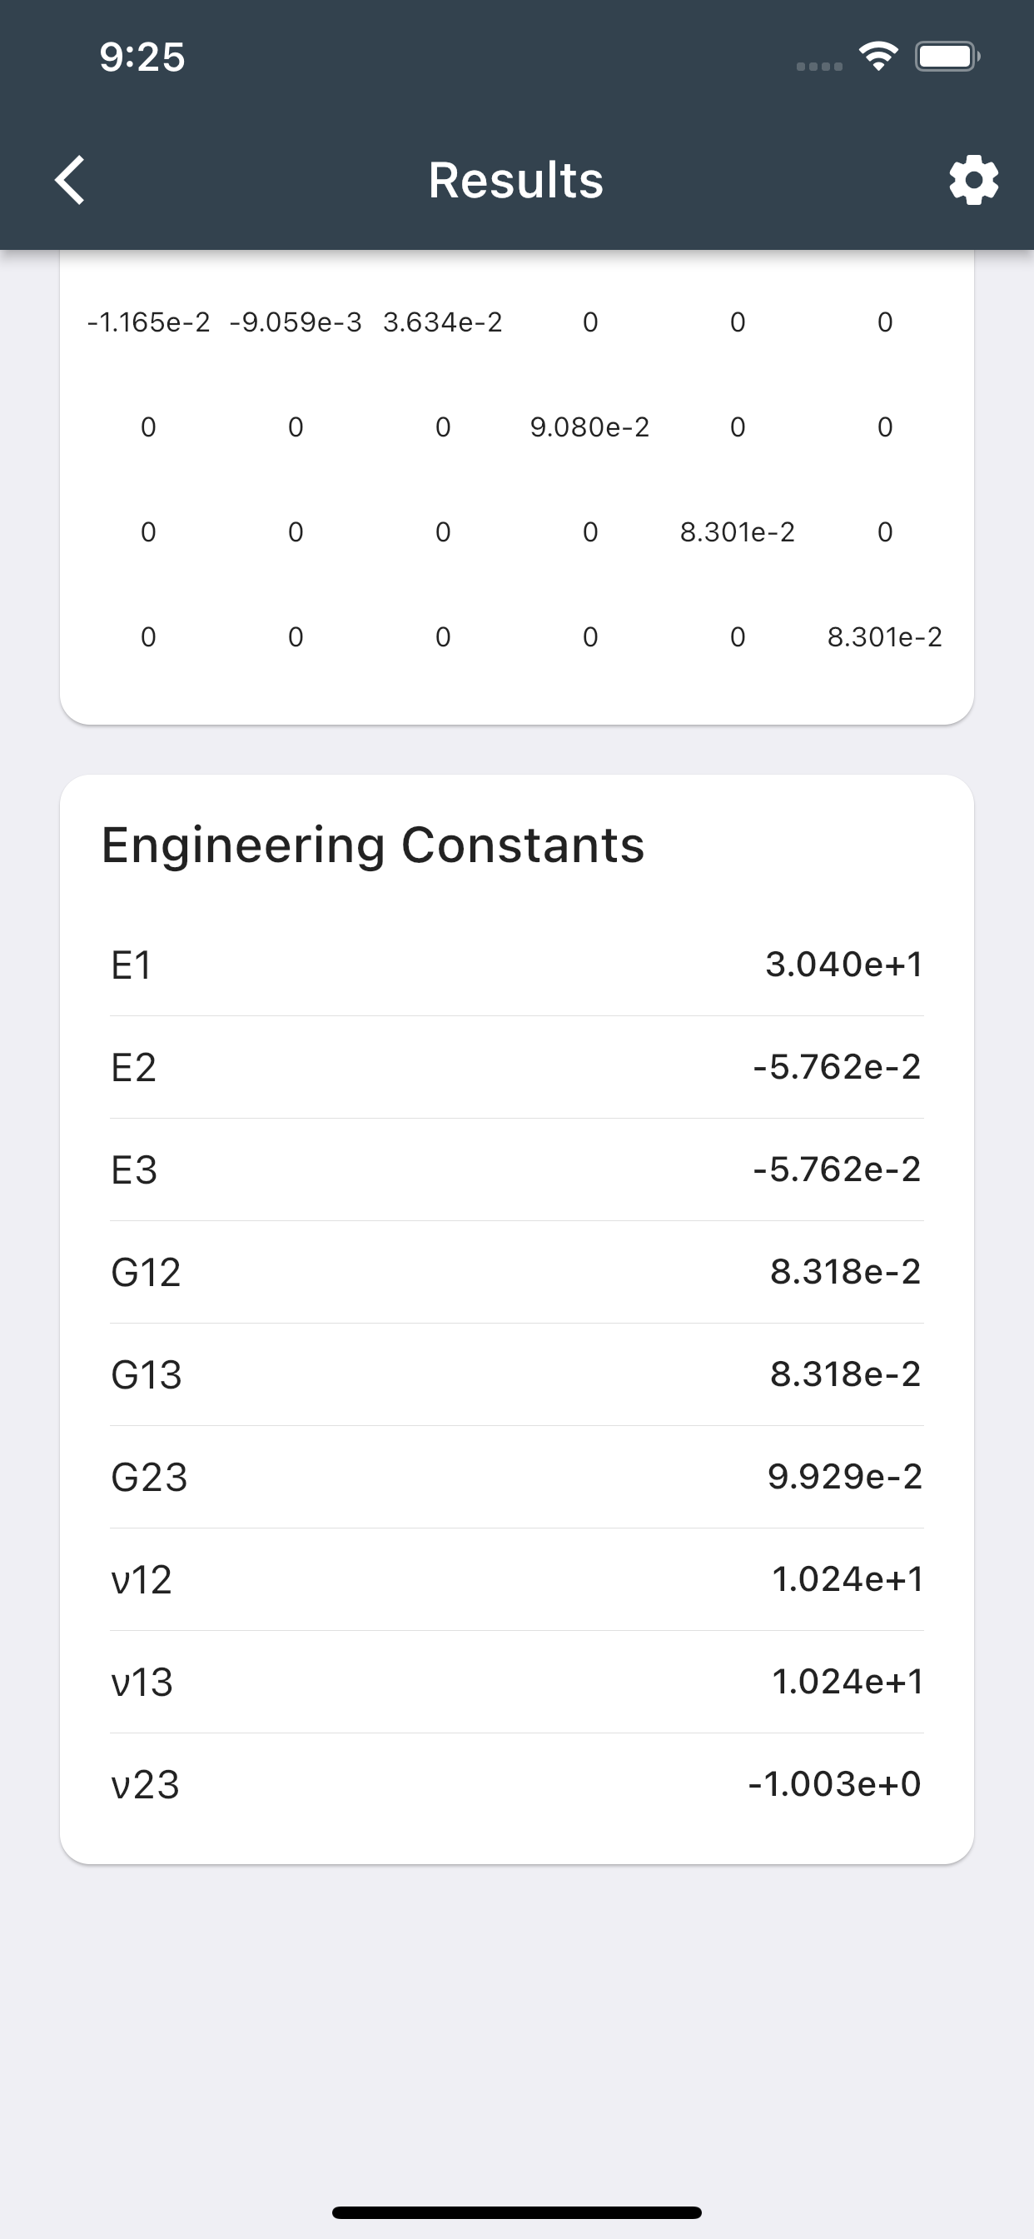Tap the Results header title

point(516,181)
